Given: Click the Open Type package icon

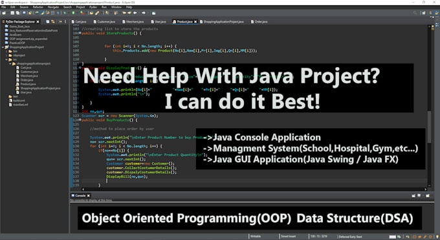Looking at the screenshot, I should [x=91, y=13].
